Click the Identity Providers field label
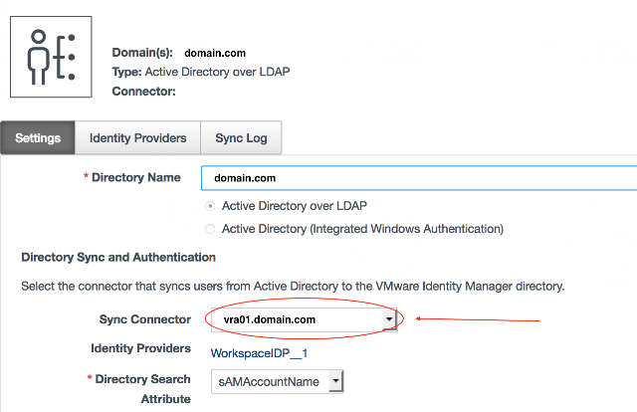Viewport: 637px width, 412px height. tap(140, 349)
